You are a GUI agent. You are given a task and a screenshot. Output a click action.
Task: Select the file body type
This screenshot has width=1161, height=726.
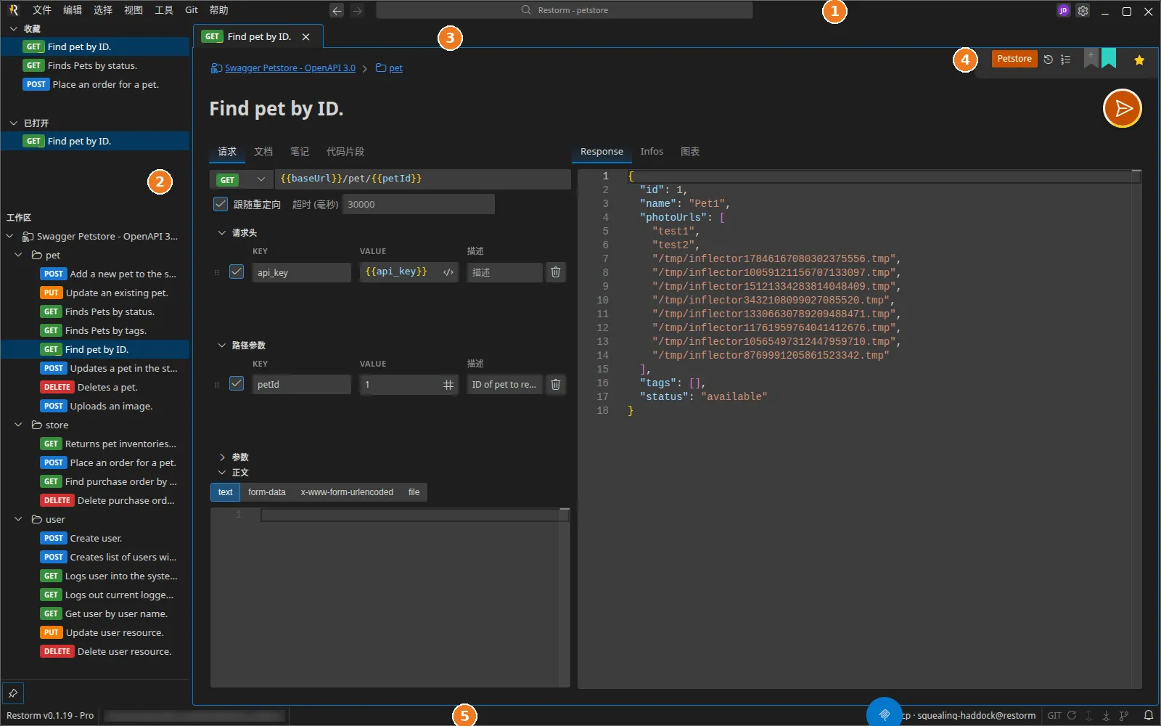click(414, 492)
